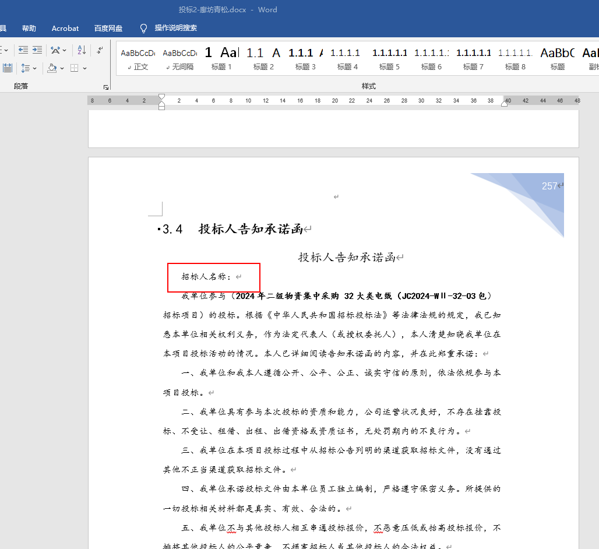Viewport: 599px width, 549px height.
Task: Switch to the Acrobat tab
Action: click(x=65, y=29)
